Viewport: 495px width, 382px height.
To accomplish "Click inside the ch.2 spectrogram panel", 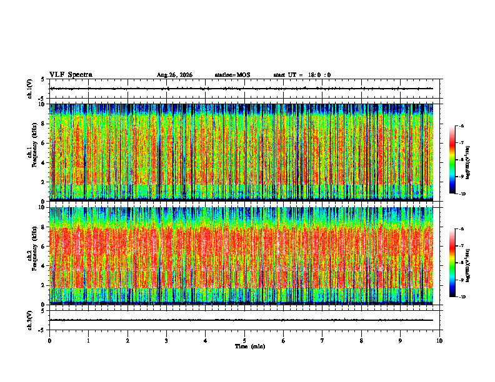I will pyautogui.click(x=241, y=256).
